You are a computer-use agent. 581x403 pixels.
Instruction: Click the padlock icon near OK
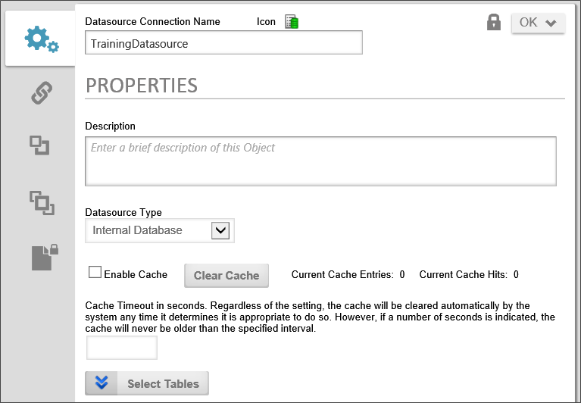point(494,23)
